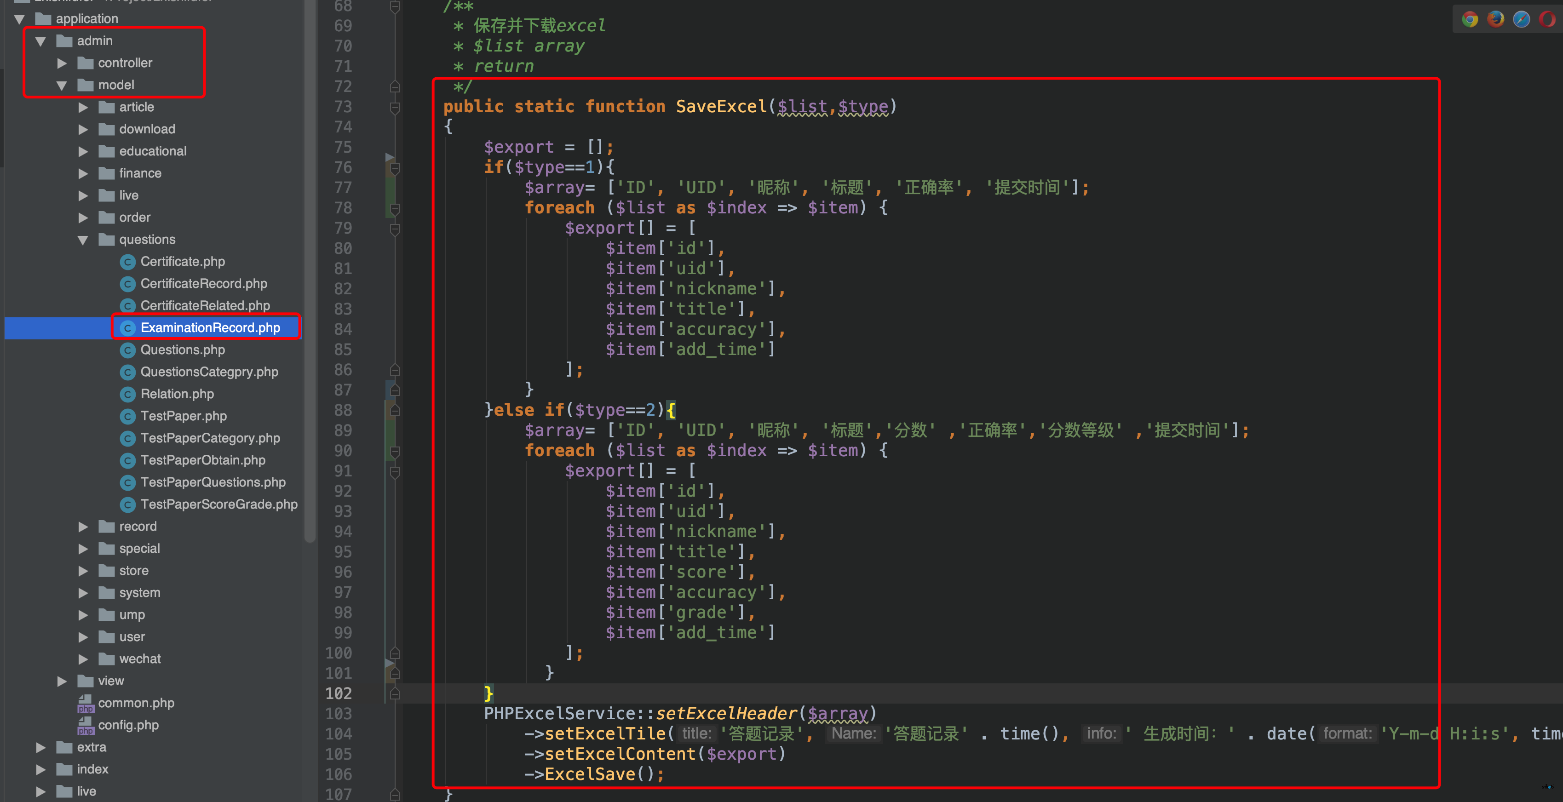Open TestPaperObtain.php file

coord(203,460)
